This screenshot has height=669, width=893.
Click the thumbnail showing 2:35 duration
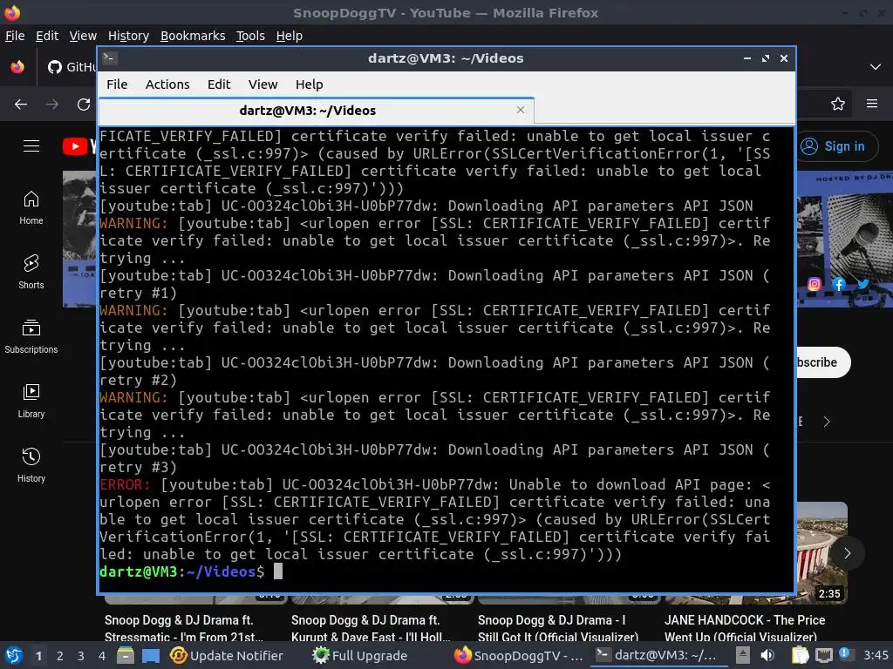[821, 551]
